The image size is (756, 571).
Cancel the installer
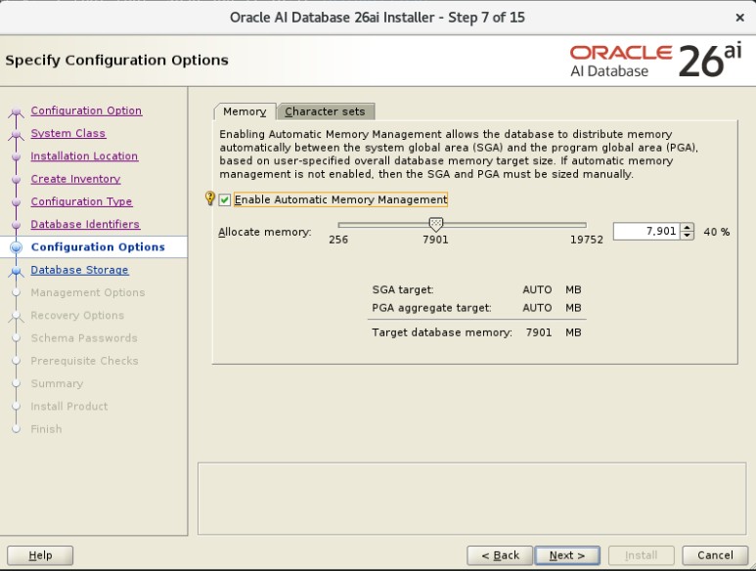tap(715, 555)
